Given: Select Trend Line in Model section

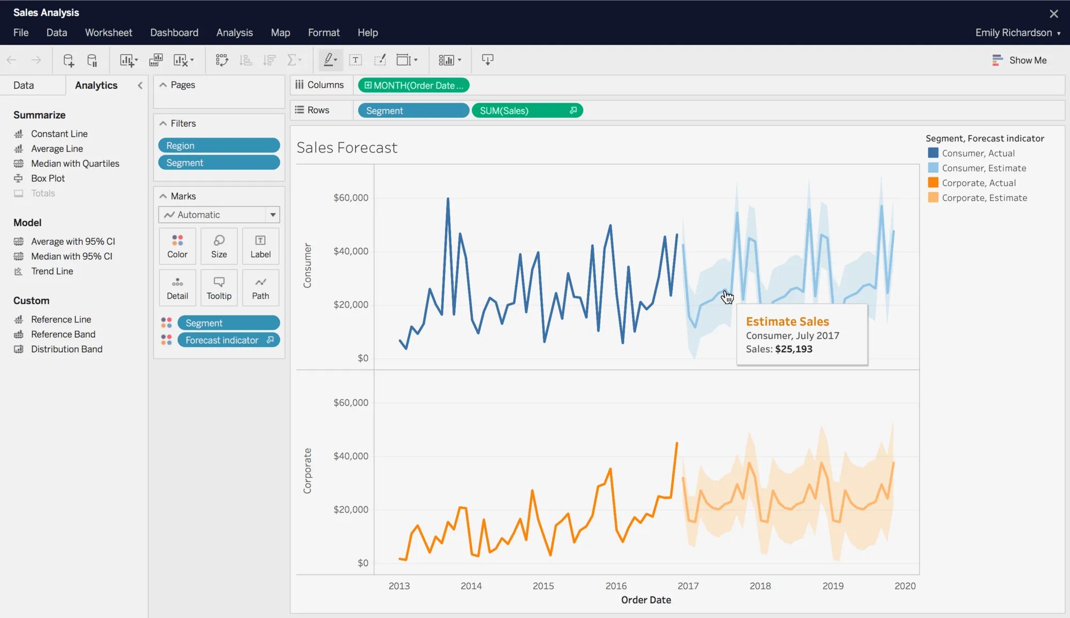Looking at the screenshot, I should tap(52, 272).
